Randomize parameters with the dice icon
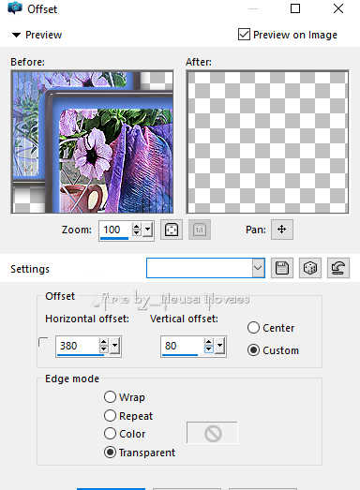This screenshot has width=360, height=490. [310, 268]
